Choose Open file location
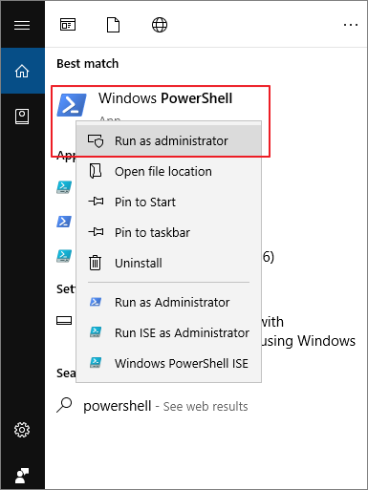Viewport: 368px width, 490px height. click(x=168, y=171)
